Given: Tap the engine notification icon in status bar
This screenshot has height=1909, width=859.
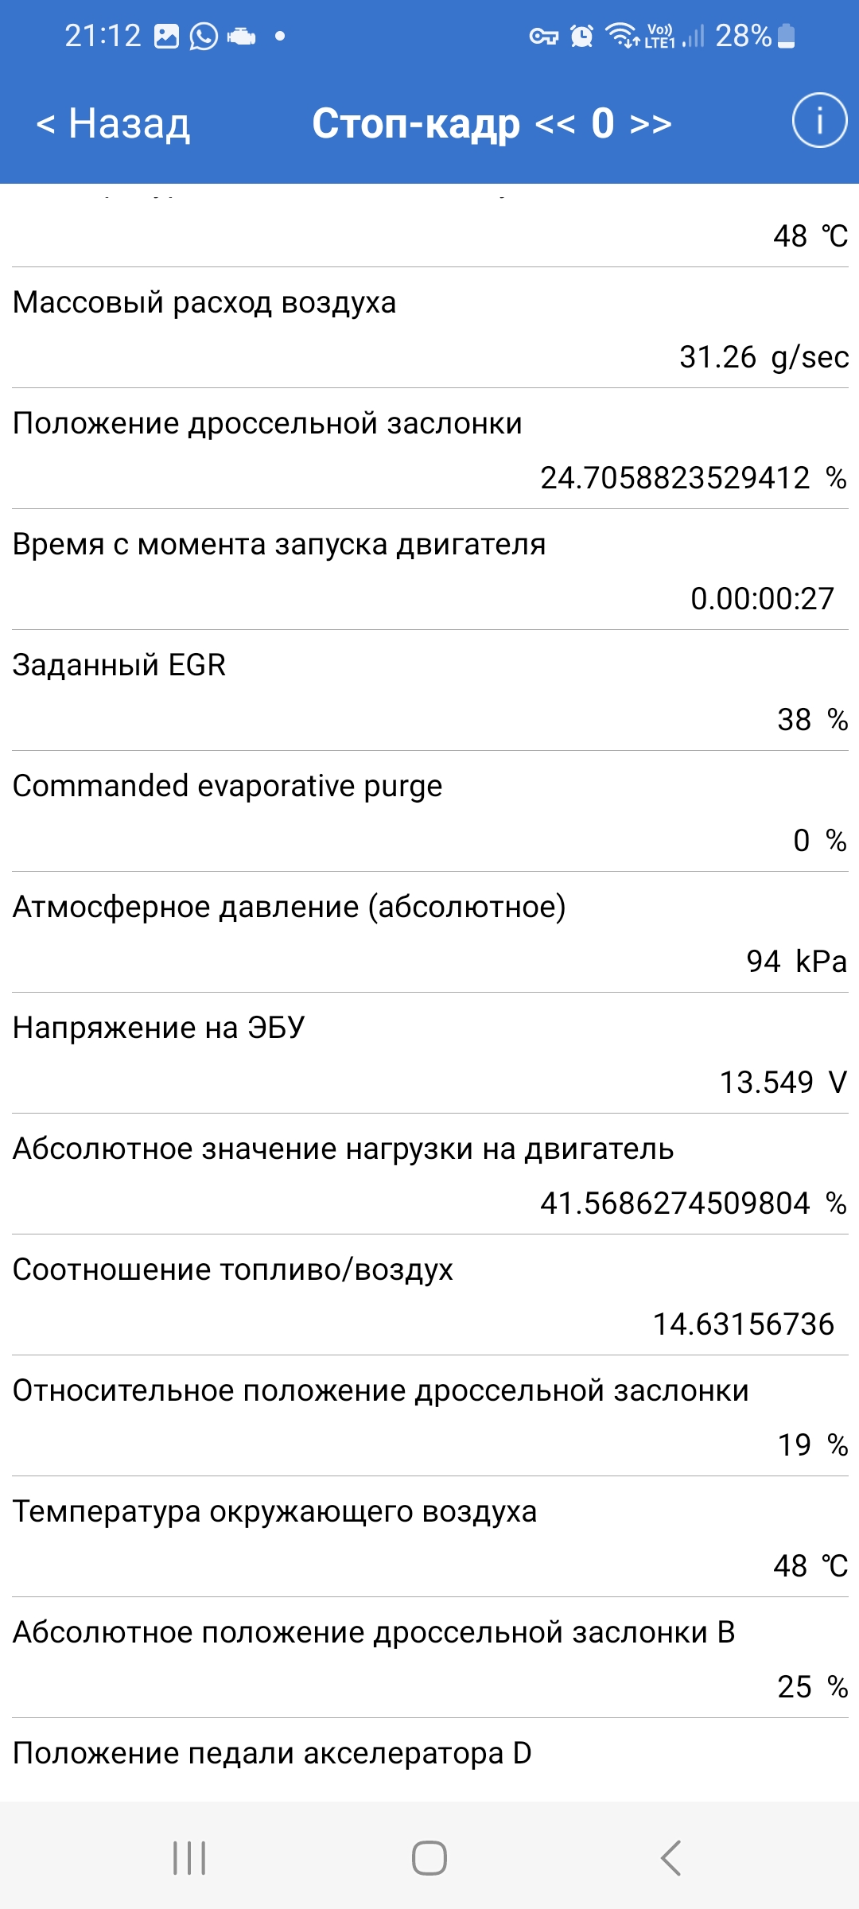Looking at the screenshot, I should pyautogui.click(x=241, y=37).
